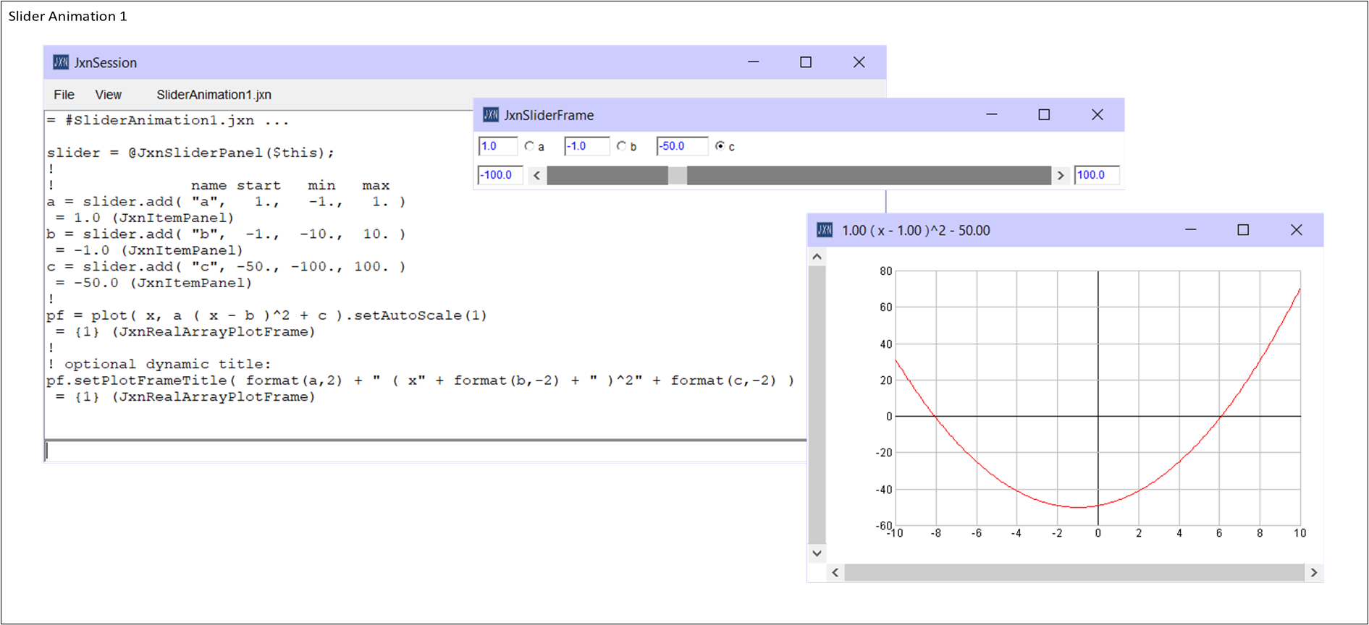Click the plot vertical scrollbar up arrow
Image resolution: width=1369 pixels, height=625 pixels.
click(817, 257)
